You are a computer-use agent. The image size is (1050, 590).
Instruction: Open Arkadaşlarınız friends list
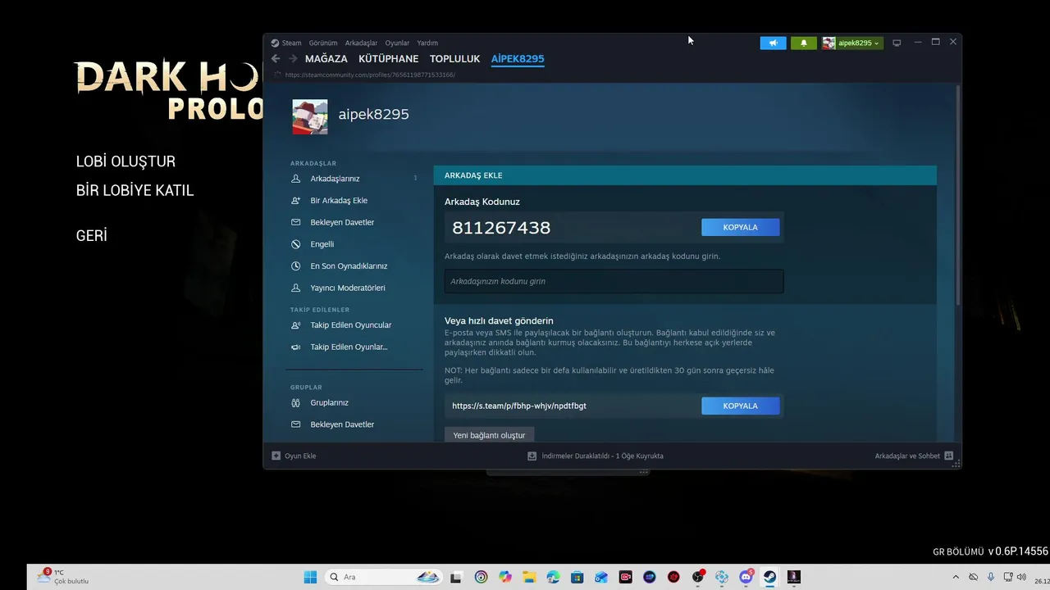[335, 179]
